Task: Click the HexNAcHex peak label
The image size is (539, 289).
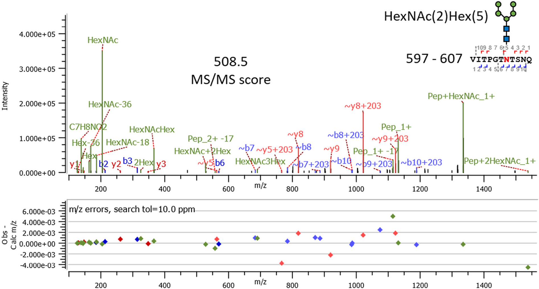Action: coord(152,130)
